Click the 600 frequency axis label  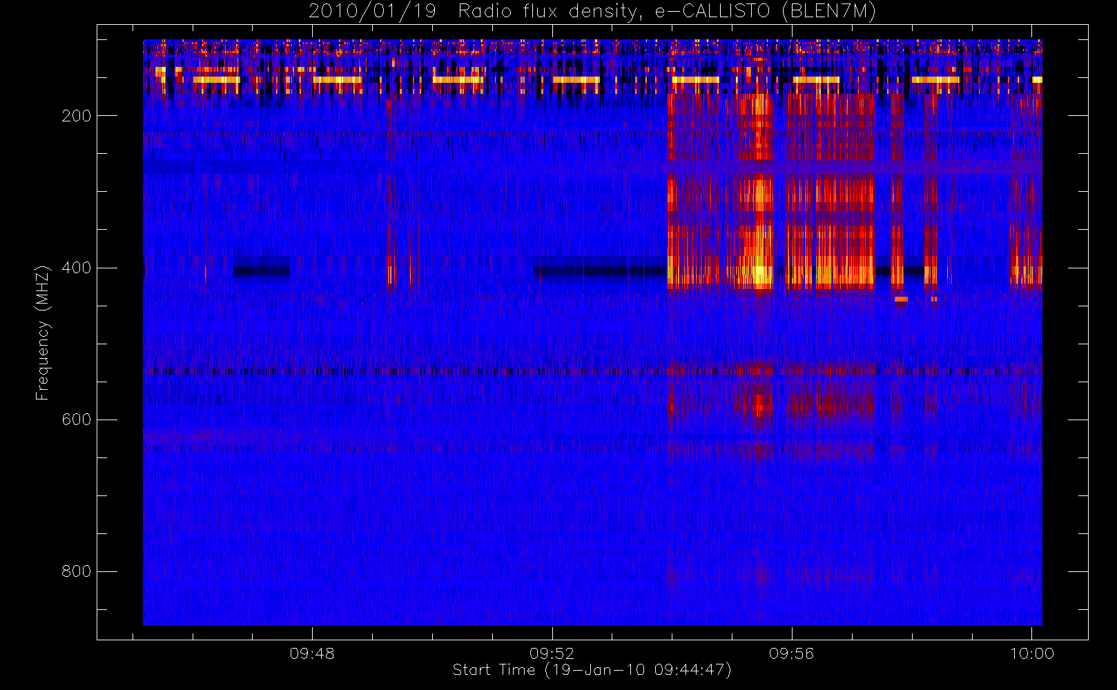[76, 420]
